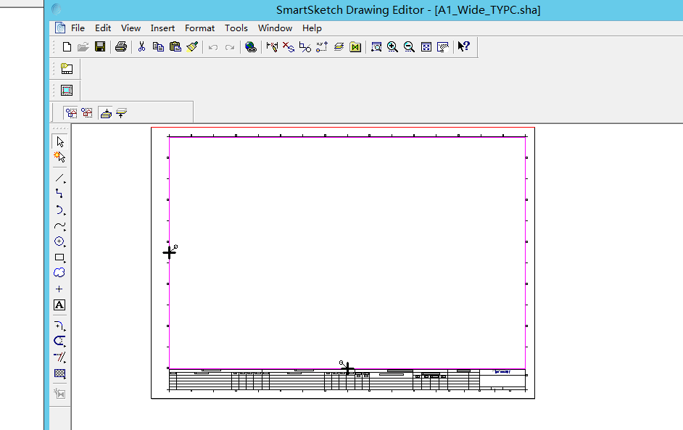Click the connector-line-and-circle toolbar icon
This screenshot has width=683, height=430.
(305, 46)
